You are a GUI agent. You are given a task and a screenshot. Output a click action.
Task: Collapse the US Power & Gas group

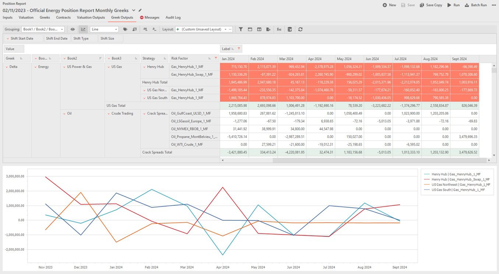click(x=64, y=67)
